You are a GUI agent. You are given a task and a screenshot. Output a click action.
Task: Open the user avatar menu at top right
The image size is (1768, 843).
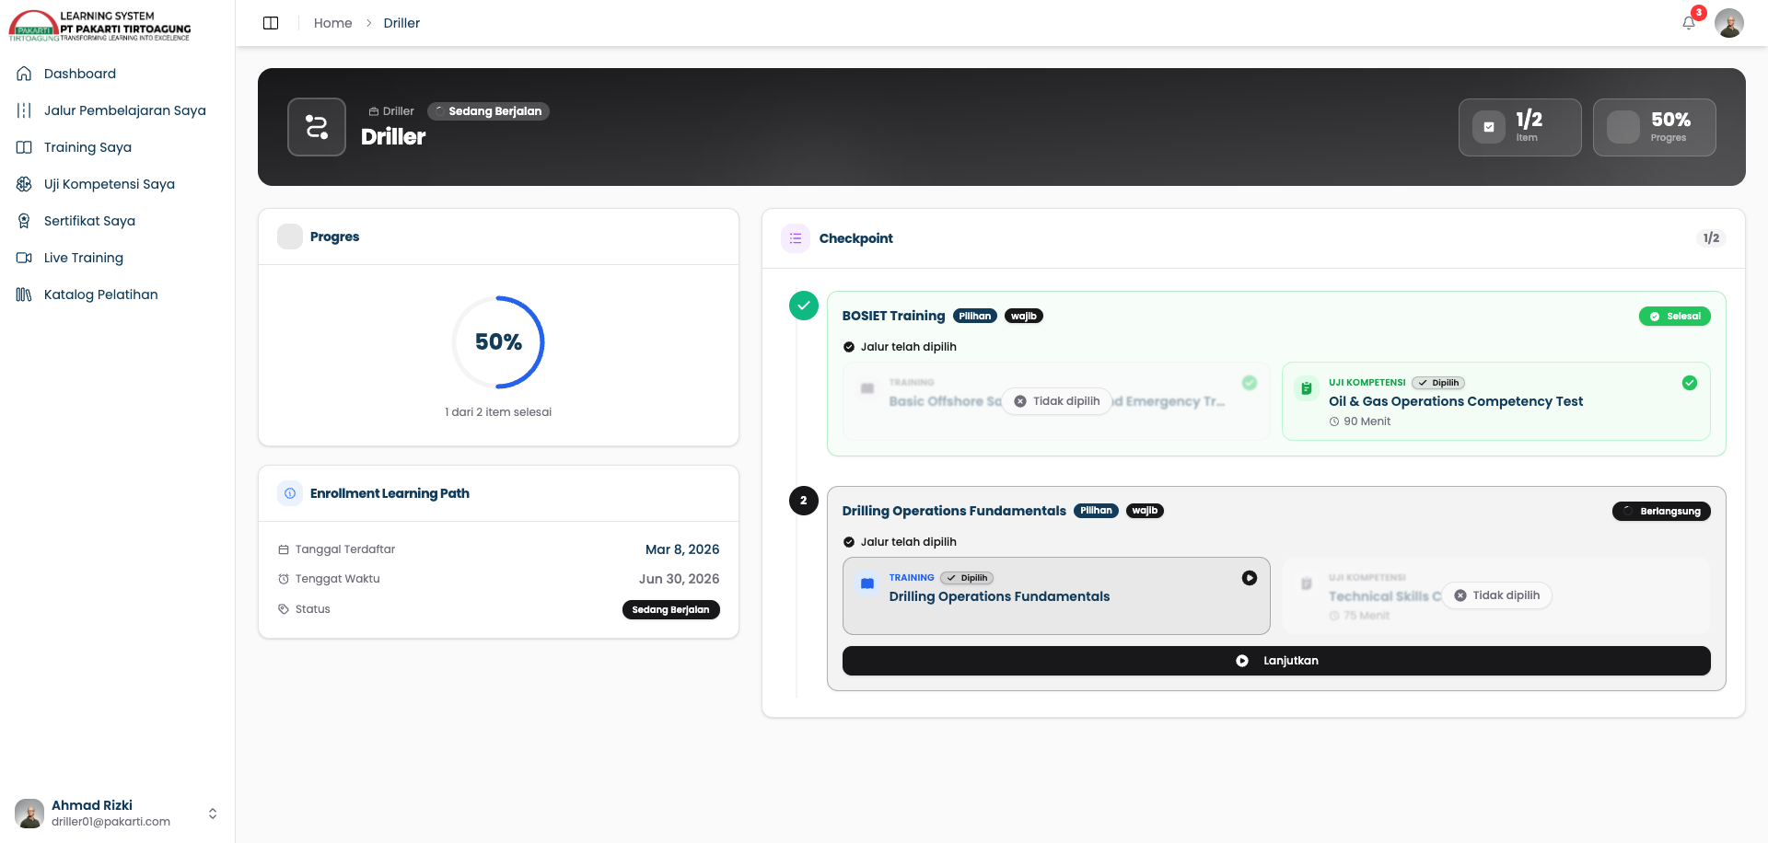(1729, 23)
